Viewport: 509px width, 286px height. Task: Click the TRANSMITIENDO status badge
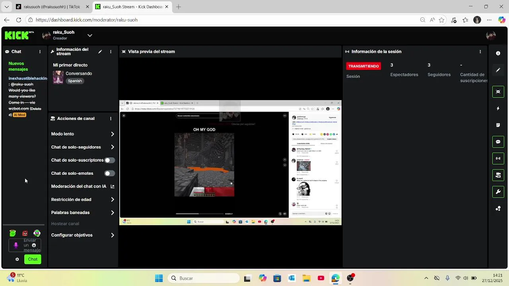[x=363, y=66]
